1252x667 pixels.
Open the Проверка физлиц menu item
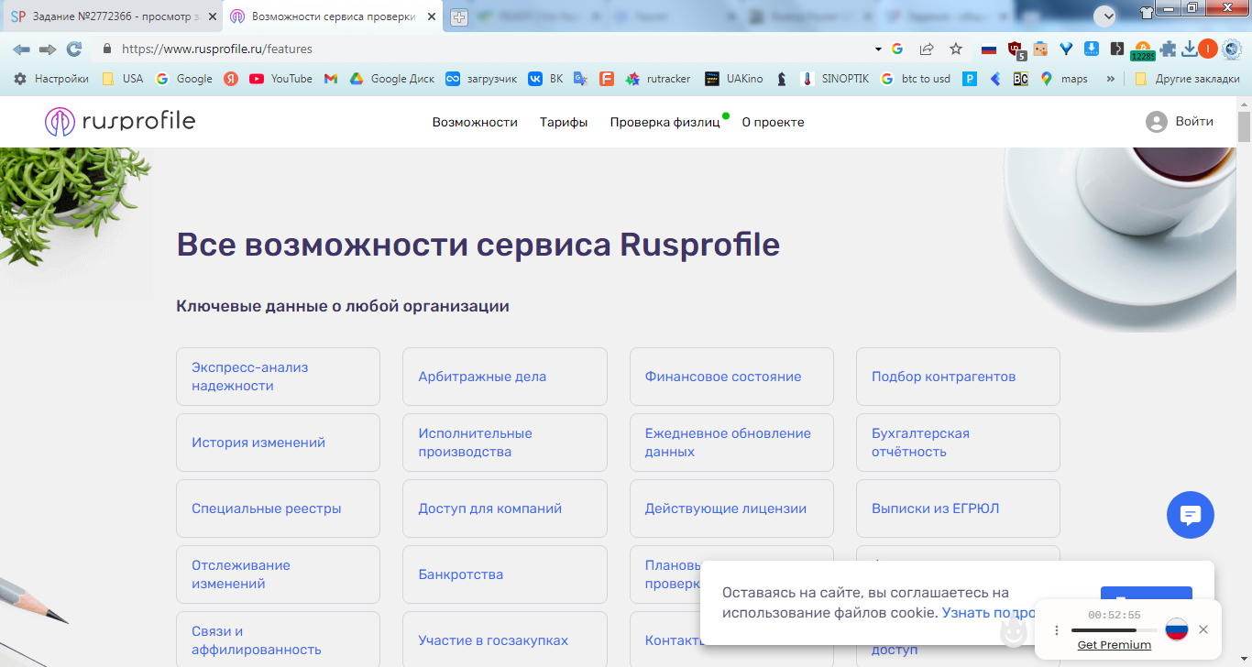[x=665, y=122]
